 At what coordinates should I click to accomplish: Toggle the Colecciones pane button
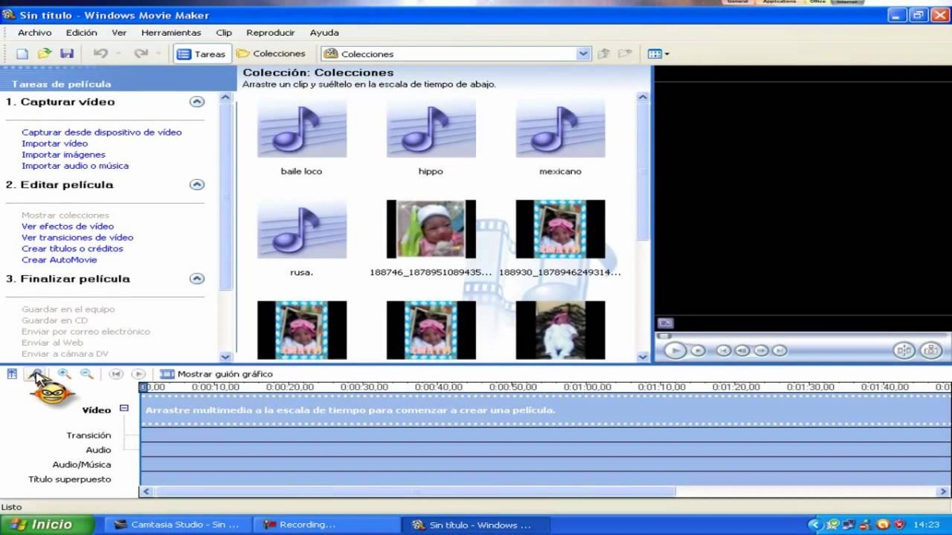click(271, 54)
